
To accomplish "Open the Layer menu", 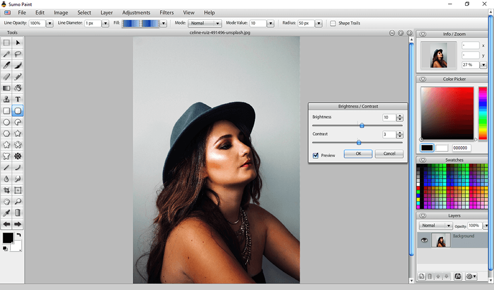I will tap(107, 12).
